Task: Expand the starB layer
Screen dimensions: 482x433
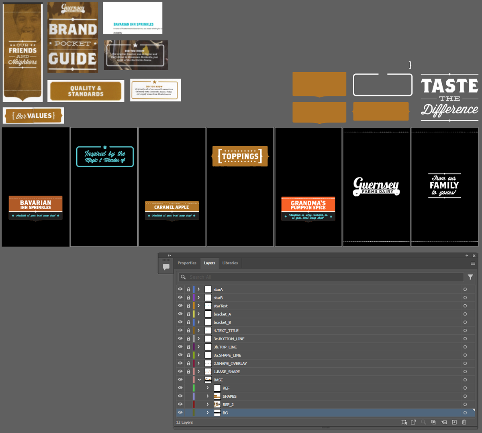Action: [x=199, y=298]
